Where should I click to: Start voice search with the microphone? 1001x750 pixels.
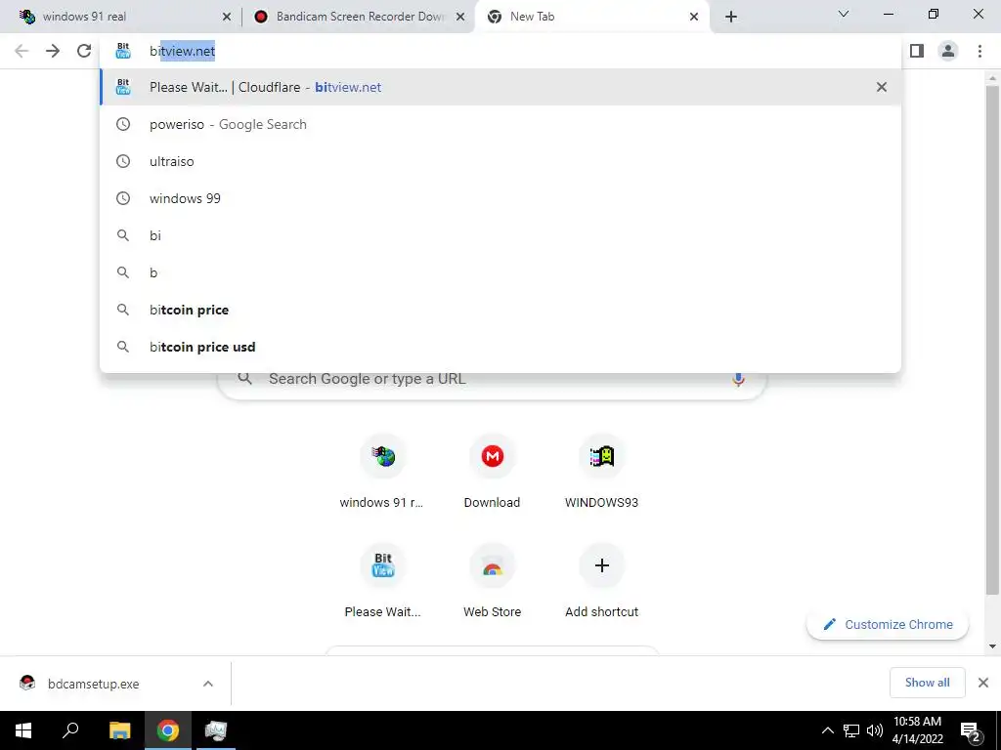(738, 380)
